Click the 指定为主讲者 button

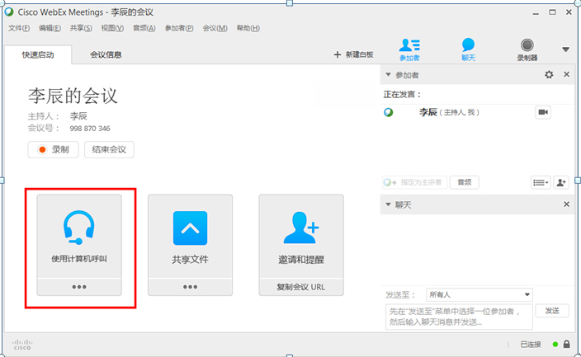414,182
